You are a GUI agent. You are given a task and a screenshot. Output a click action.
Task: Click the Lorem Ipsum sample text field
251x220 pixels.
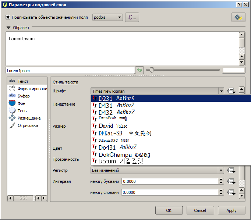70,70
